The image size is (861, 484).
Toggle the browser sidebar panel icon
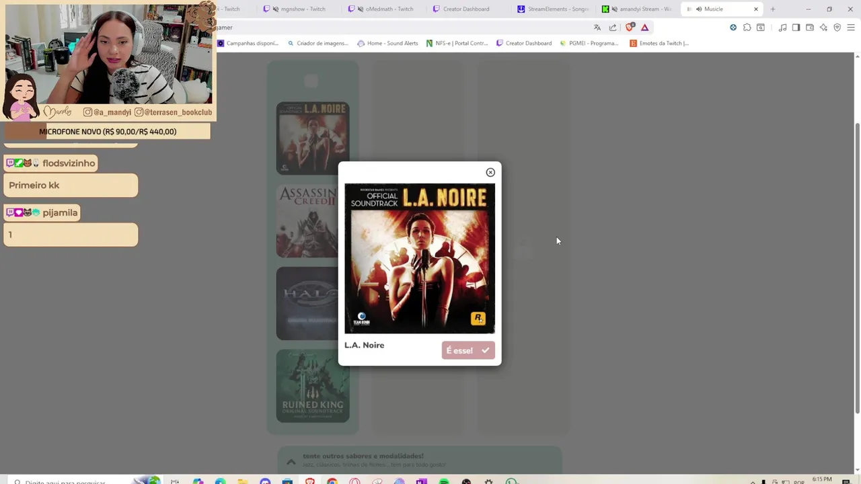pyautogui.click(x=796, y=28)
